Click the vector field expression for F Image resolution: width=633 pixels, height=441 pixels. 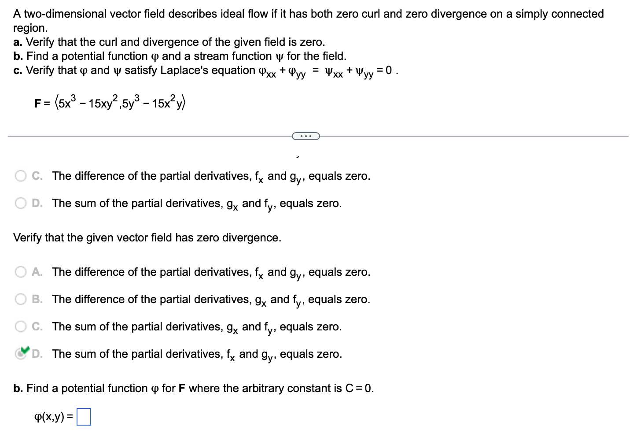point(109,102)
